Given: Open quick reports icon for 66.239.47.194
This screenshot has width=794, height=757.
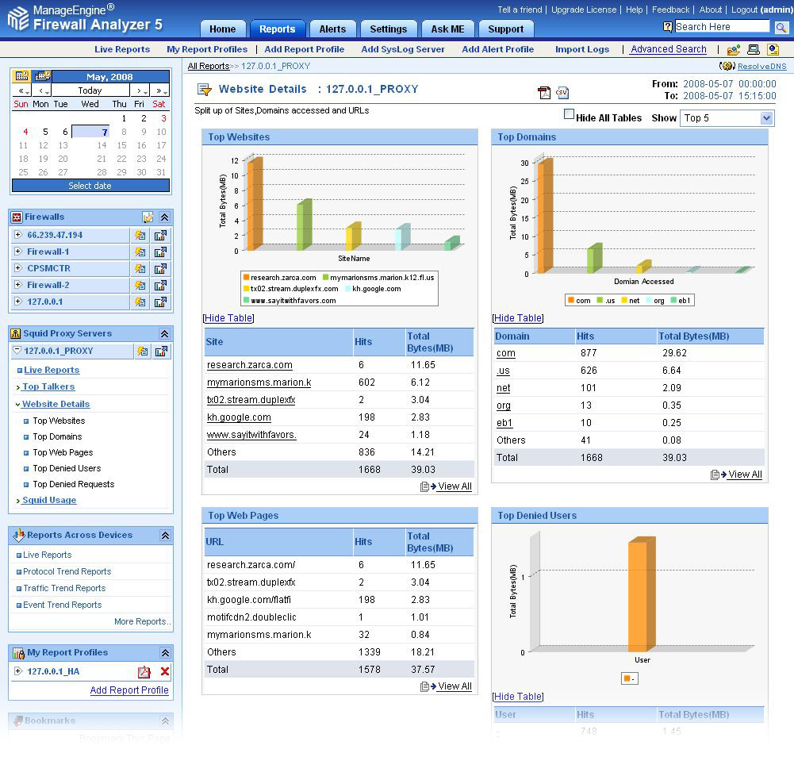Looking at the screenshot, I should (x=140, y=236).
